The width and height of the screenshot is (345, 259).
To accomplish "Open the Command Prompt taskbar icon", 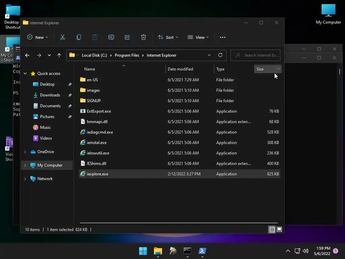I will [187, 251].
